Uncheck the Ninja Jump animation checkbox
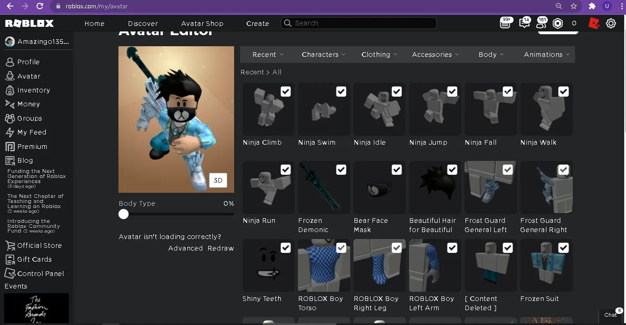This screenshot has height=325, width=626. (x=452, y=92)
